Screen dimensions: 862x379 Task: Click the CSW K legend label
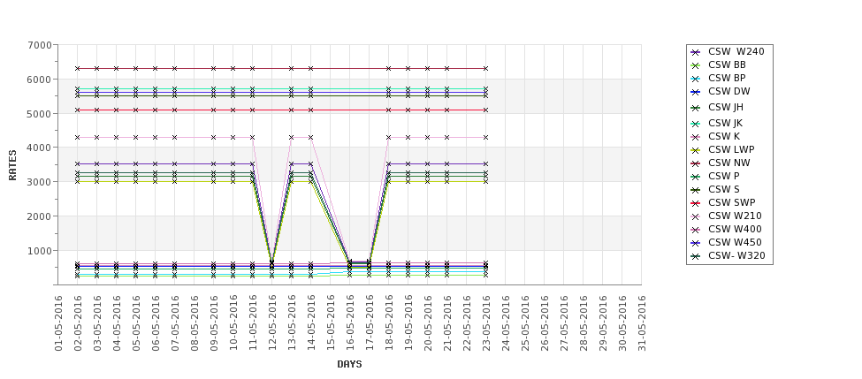tap(723, 136)
